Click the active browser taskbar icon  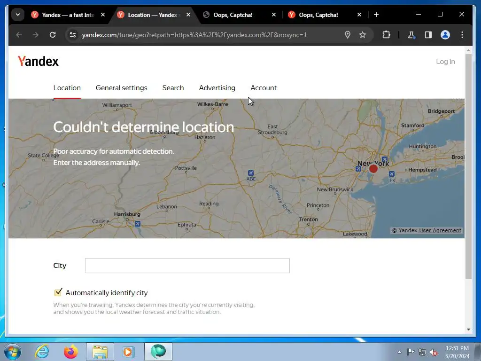click(x=158, y=352)
